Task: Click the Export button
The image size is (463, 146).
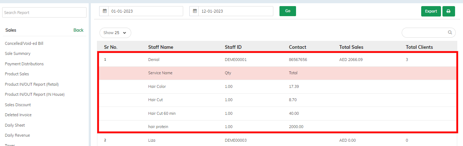Action: click(x=431, y=11)
